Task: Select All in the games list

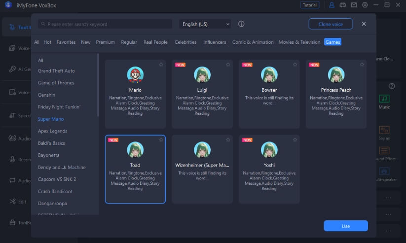Action: point(40,61)
